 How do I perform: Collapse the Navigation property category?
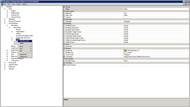coord(64,59)
